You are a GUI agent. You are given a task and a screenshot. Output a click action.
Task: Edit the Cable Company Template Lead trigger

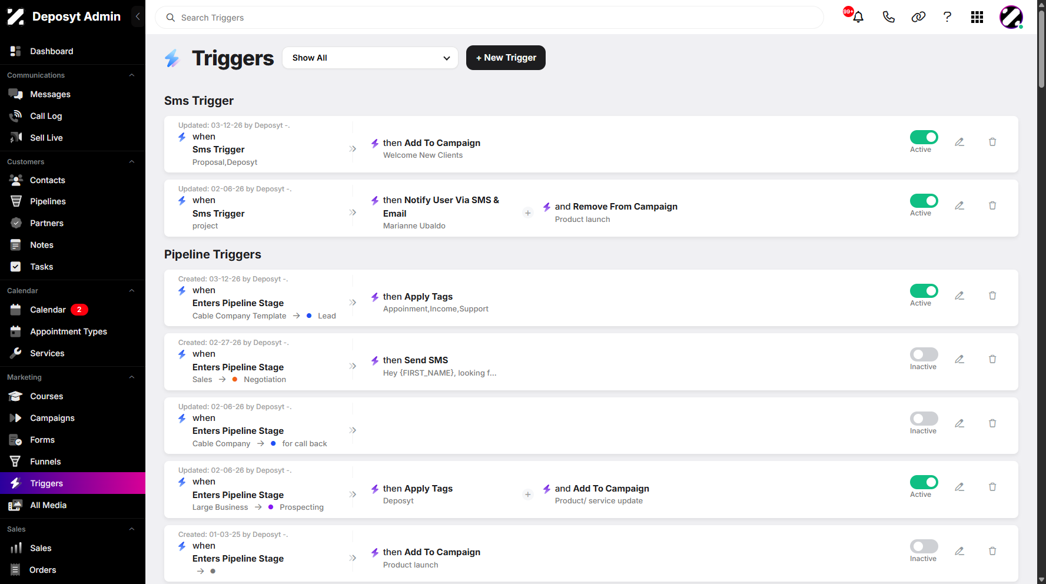[x=959, y=296]
